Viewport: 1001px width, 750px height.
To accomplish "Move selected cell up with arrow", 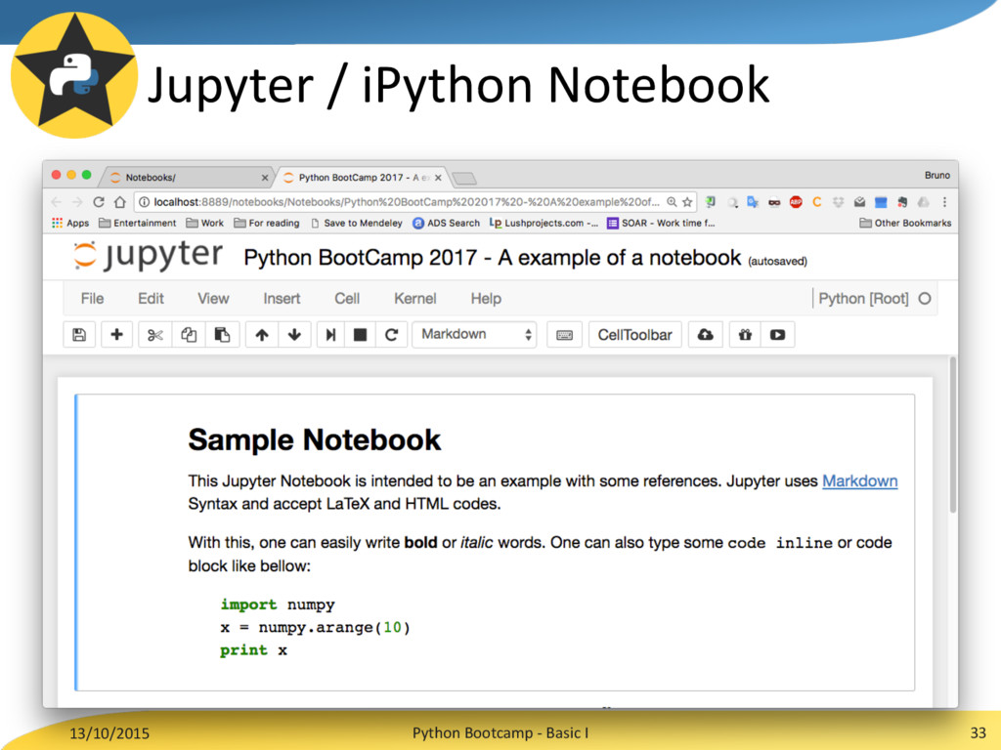I will click(262, 335).
